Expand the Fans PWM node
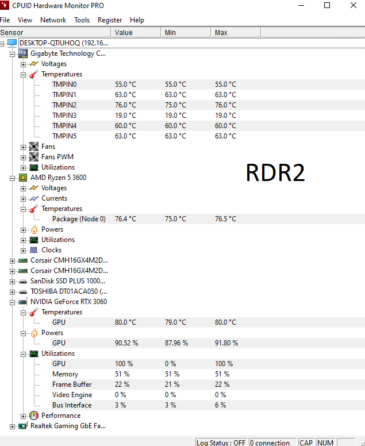The height and width of the screenshot is (446, 365). [x=23, y=157]
